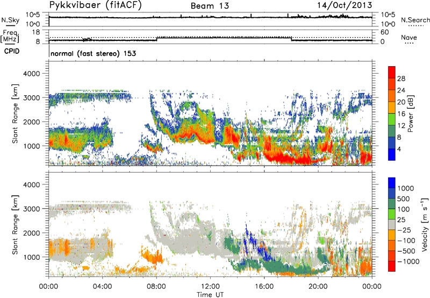Click the '16:00' time tick label
Image resolution: width=430 pixels, height=298 pixels.
(x=264, y=287)
